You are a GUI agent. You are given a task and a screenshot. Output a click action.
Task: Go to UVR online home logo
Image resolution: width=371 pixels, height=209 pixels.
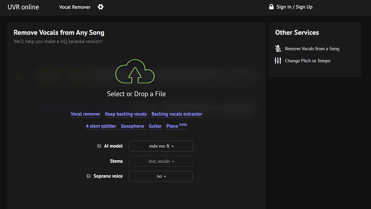point(23,7)
